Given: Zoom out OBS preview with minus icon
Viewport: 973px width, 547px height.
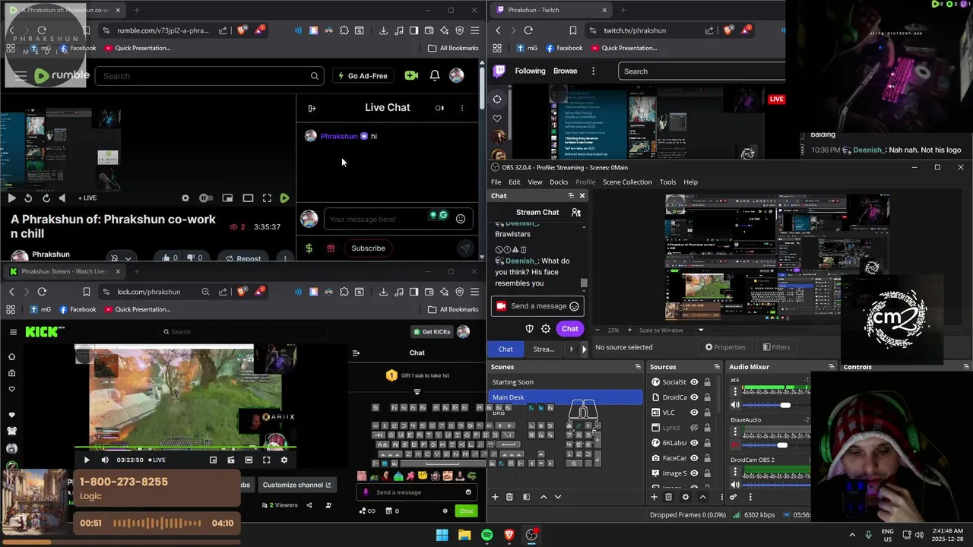Looking at the screenshot, I should tap(597, 330).
